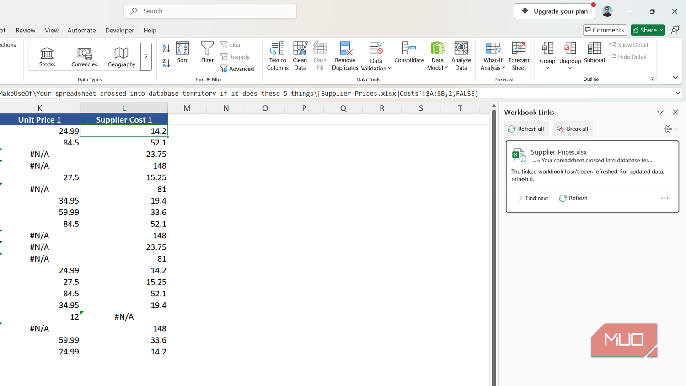Create a Forecast Sheet
This screenshot has width=686, height=386.
tap(519, 56)
